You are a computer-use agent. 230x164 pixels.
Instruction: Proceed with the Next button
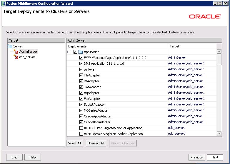[x=215, y=157]
